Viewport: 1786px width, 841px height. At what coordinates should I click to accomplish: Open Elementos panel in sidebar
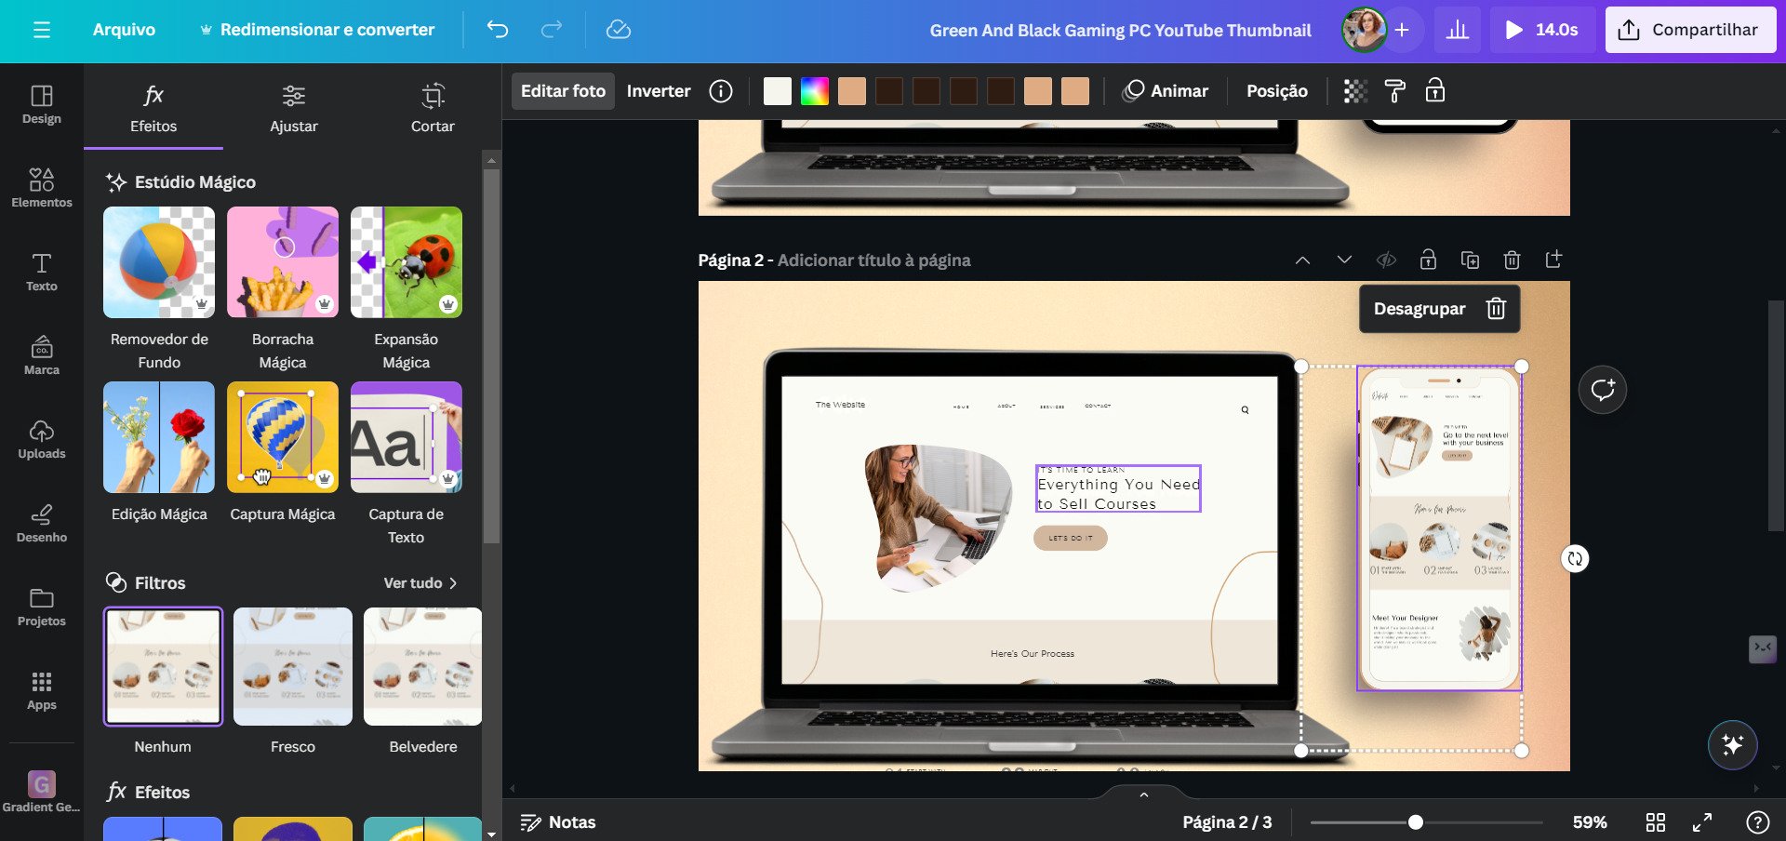tap(42, 189)
